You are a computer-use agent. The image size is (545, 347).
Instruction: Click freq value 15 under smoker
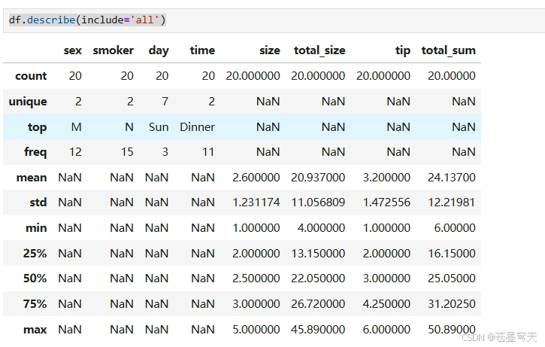(127, 152)
